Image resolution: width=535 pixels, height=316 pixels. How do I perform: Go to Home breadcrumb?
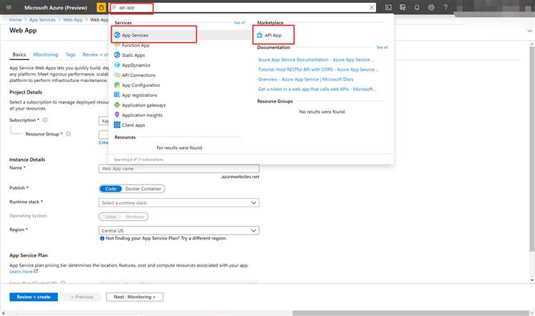click(x=15, y=20)
